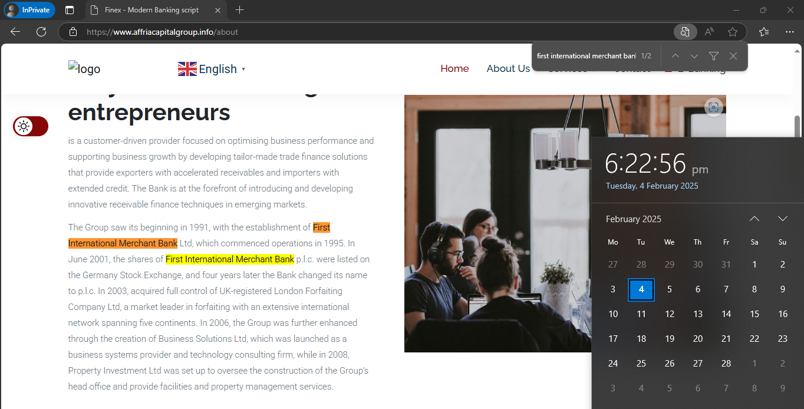Open find bar filter options
The width and height of the screenshot is (804, 409).
pos(714,56)
